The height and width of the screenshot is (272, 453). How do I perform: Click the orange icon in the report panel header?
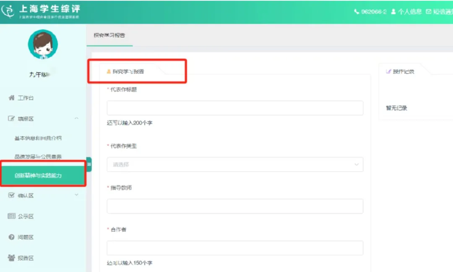tap(109, 71)
